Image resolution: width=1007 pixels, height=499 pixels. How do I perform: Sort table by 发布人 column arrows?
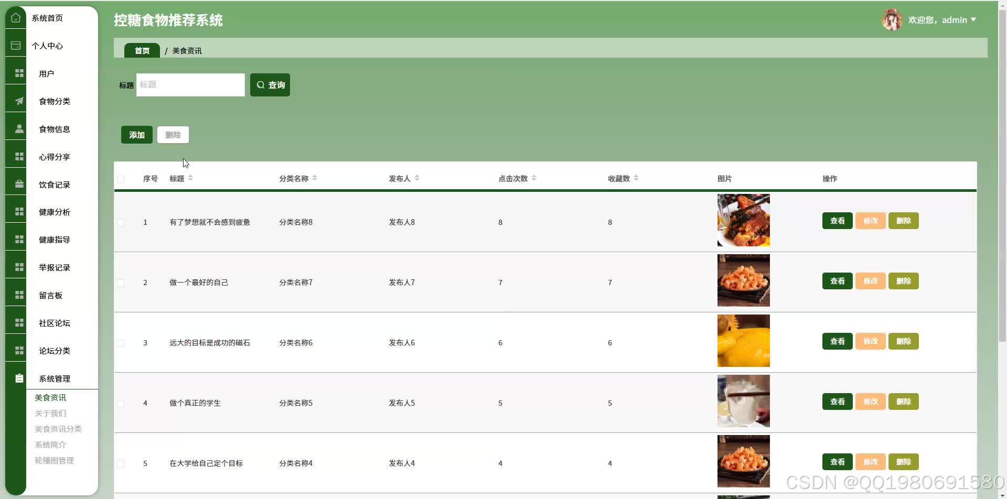[417, 178]
